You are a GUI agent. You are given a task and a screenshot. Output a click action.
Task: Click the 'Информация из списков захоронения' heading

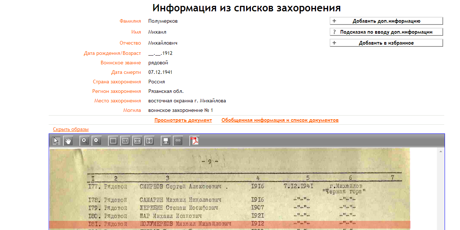[x=246, y=8]
